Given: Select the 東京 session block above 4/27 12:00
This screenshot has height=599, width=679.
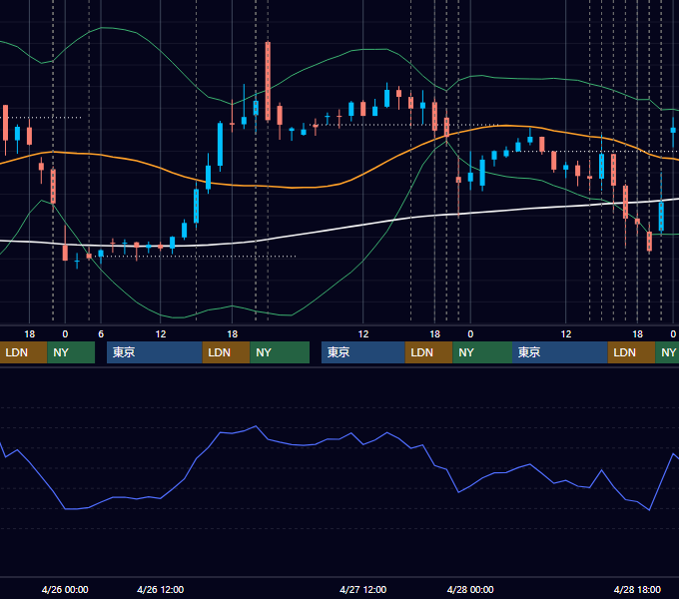Looking at the screenshot, I should 362,352.
